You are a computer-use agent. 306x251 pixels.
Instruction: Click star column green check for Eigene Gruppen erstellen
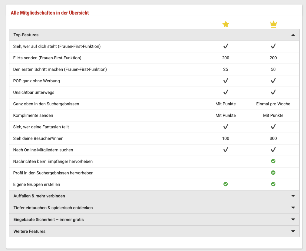[225, 184]
